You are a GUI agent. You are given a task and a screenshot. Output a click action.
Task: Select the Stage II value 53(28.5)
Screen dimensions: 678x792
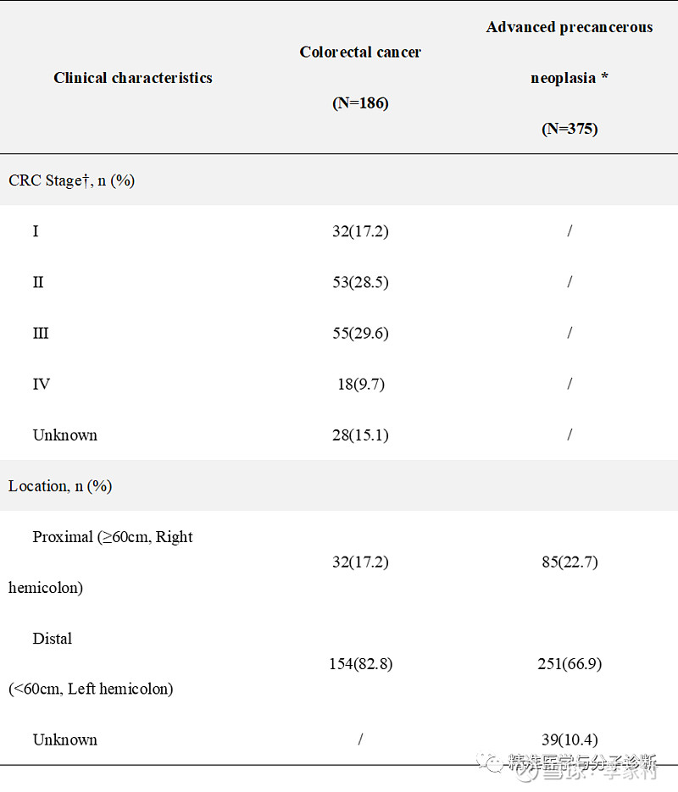pyautogui.click(x=360, y=282)
